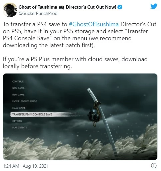Open the tweet info icon
Viewport: 161px width, 171px height.
tap(154, 166)
